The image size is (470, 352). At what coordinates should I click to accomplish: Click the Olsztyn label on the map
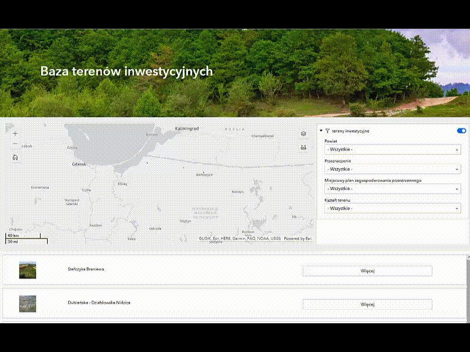[185, 221]
